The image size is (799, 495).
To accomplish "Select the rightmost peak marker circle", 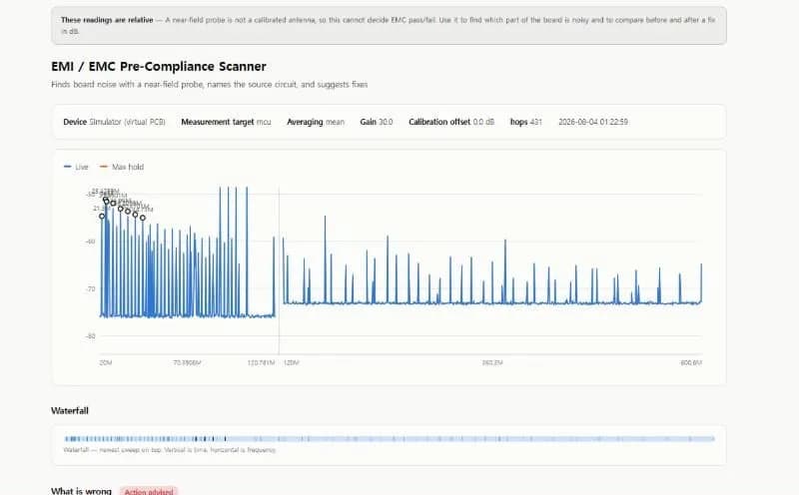I will 143,218.
